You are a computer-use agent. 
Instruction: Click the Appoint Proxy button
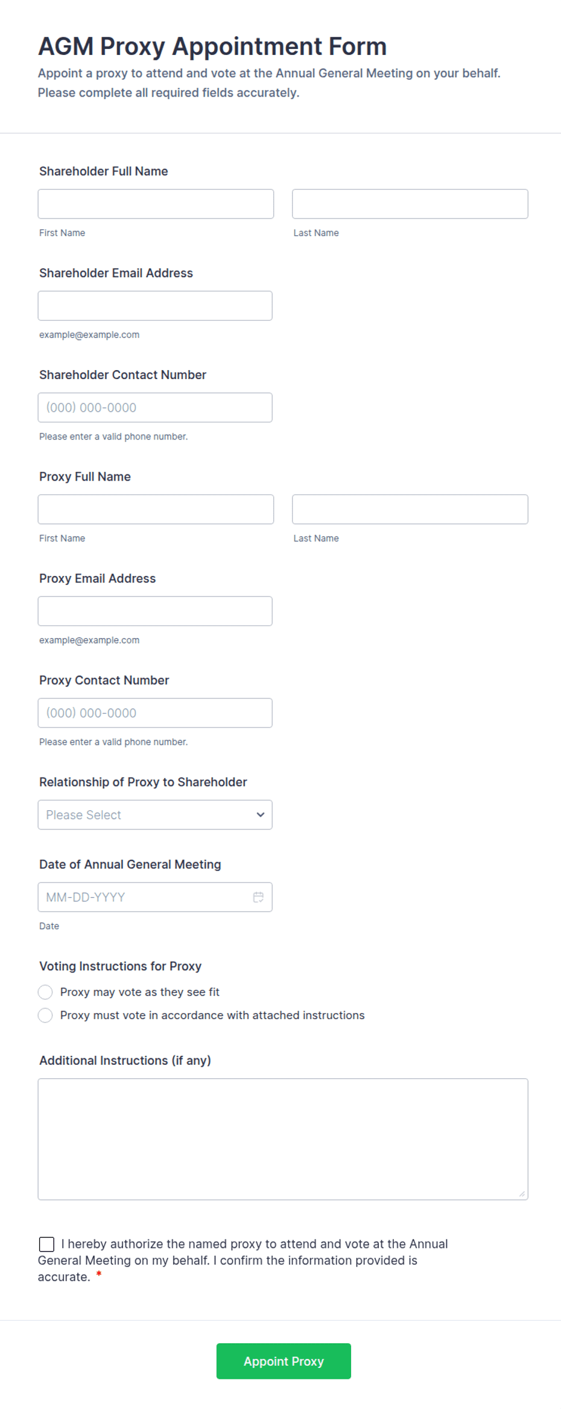pos(284,1361)
